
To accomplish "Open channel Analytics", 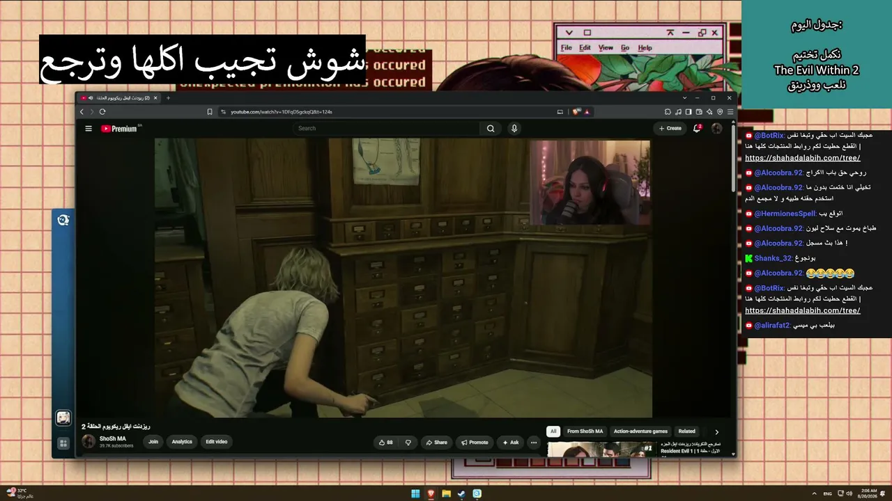I will tap(182, 442).
